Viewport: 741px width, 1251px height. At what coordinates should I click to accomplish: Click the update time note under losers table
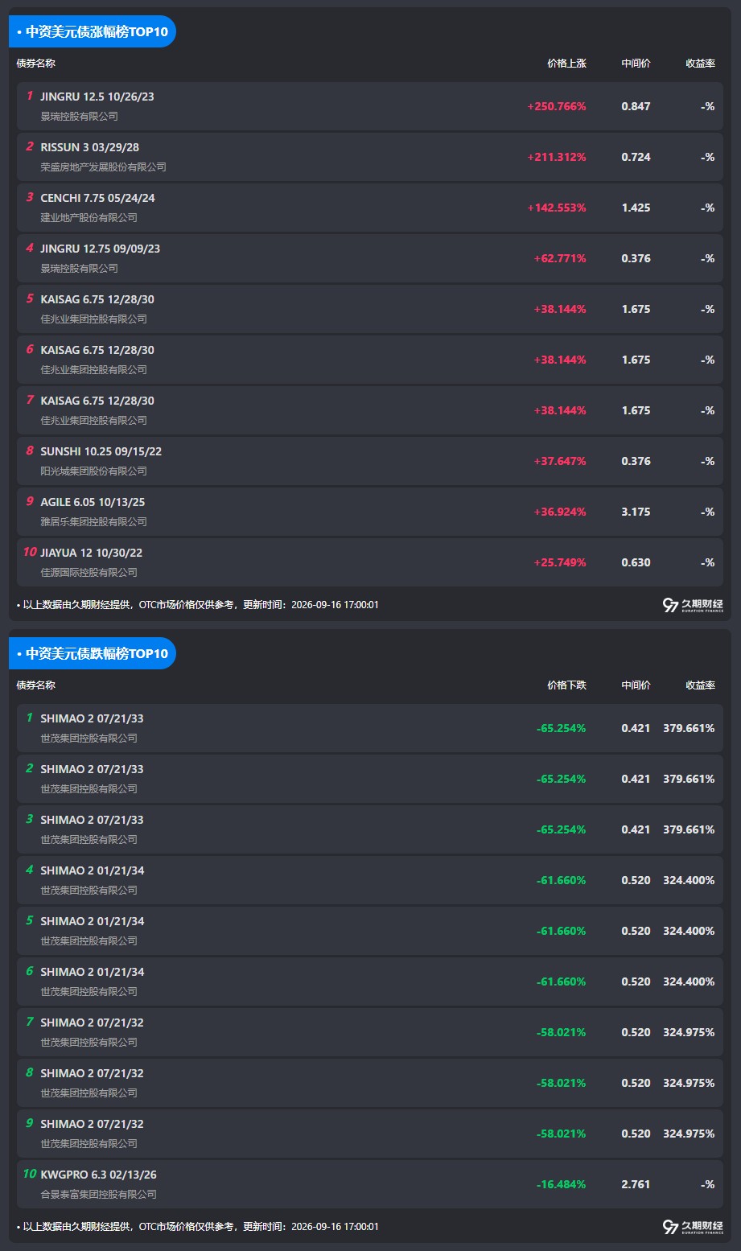[197, 1227]
